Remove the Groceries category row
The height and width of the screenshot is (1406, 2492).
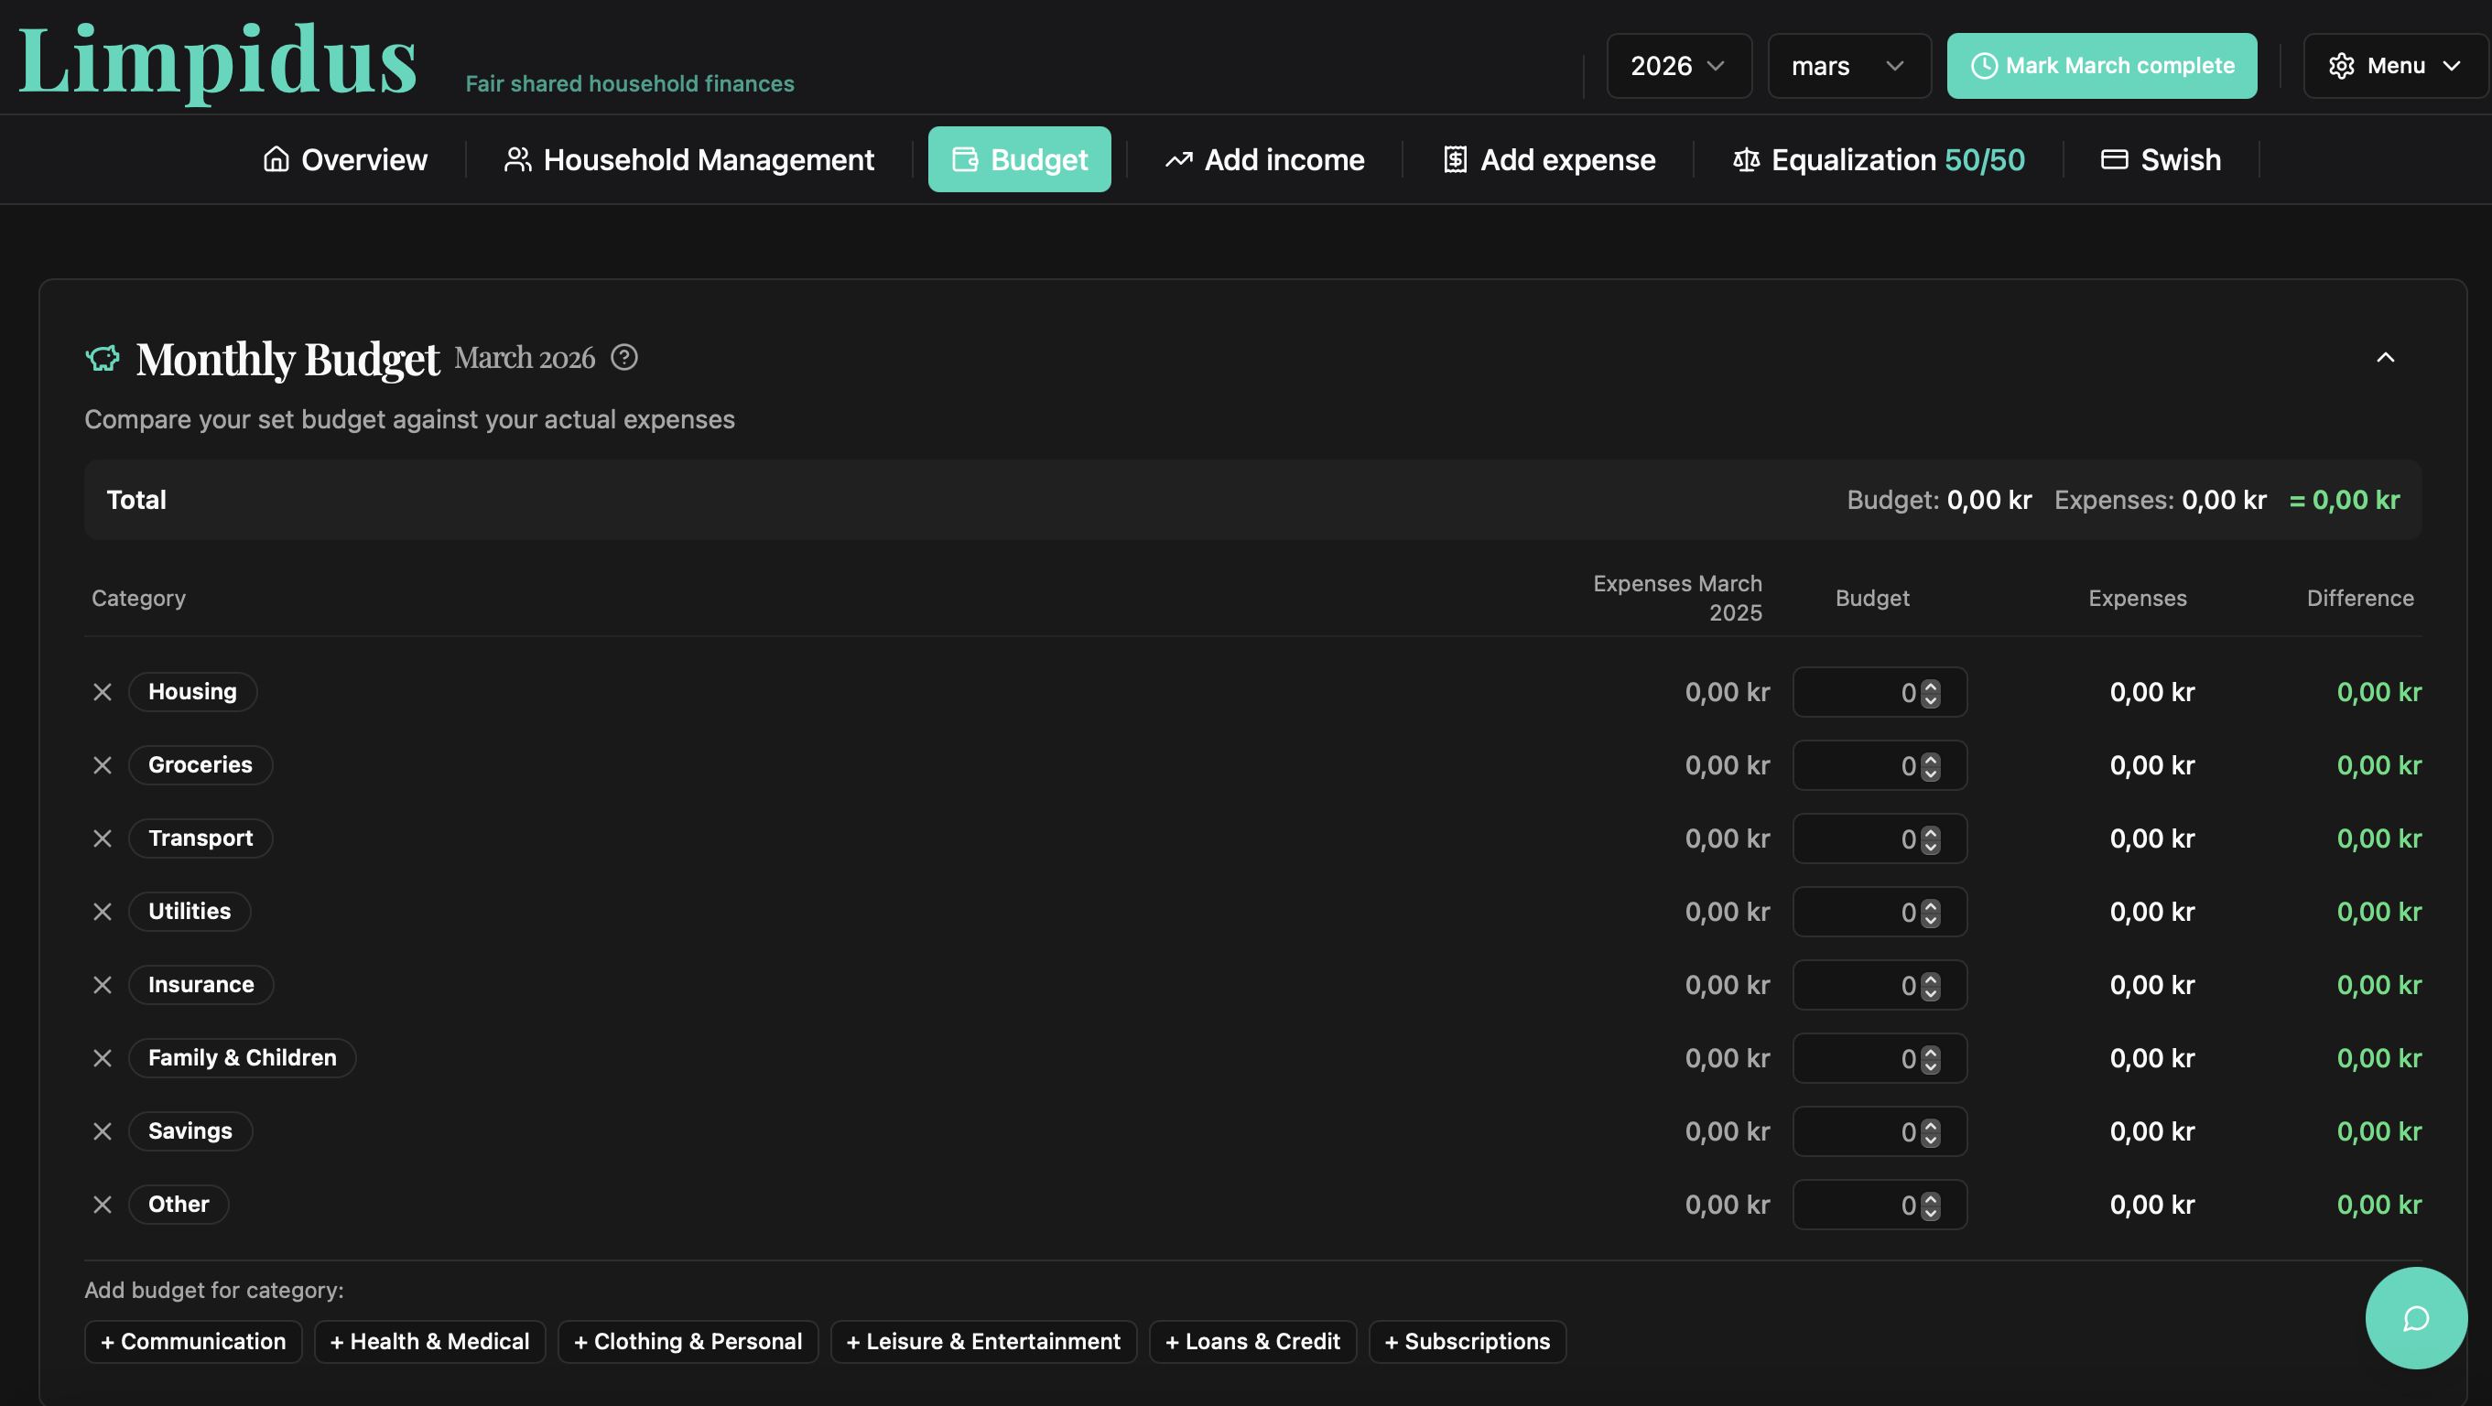coord(103,766)
